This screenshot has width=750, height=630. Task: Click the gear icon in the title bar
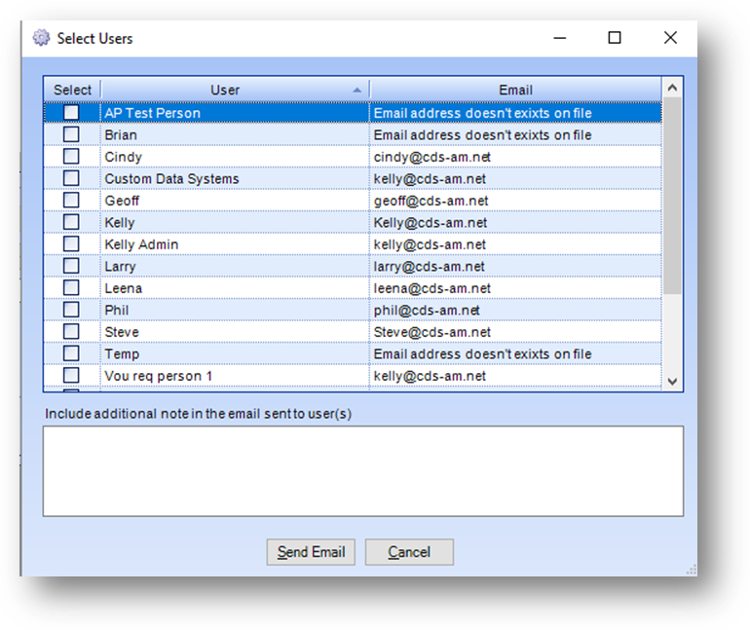(41, 38)
